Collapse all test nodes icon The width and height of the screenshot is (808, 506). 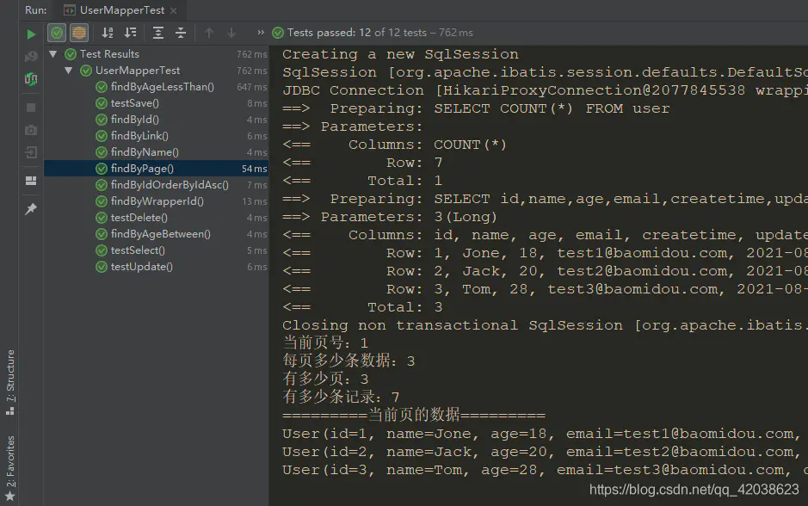point(181,33)
